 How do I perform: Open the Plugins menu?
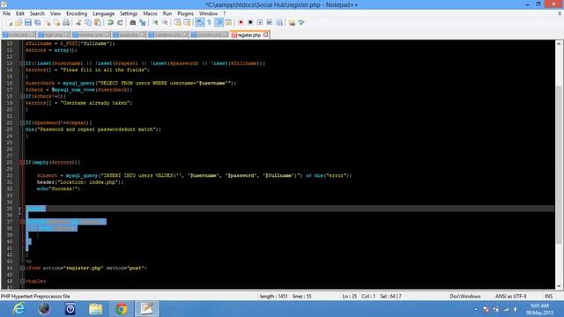click(186, 14)
